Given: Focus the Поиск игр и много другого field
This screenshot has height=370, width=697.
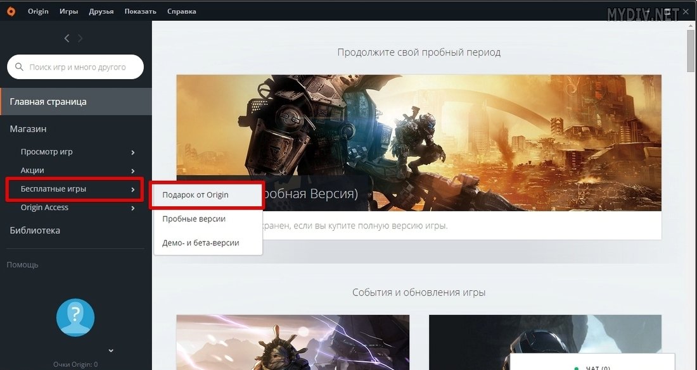Looking at the screenshot, I should pyautogui.click(x=75, y=67).
